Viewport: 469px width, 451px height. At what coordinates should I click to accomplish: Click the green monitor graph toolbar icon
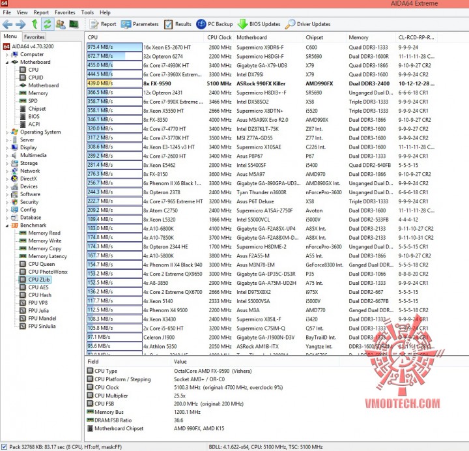click(74, 23)
